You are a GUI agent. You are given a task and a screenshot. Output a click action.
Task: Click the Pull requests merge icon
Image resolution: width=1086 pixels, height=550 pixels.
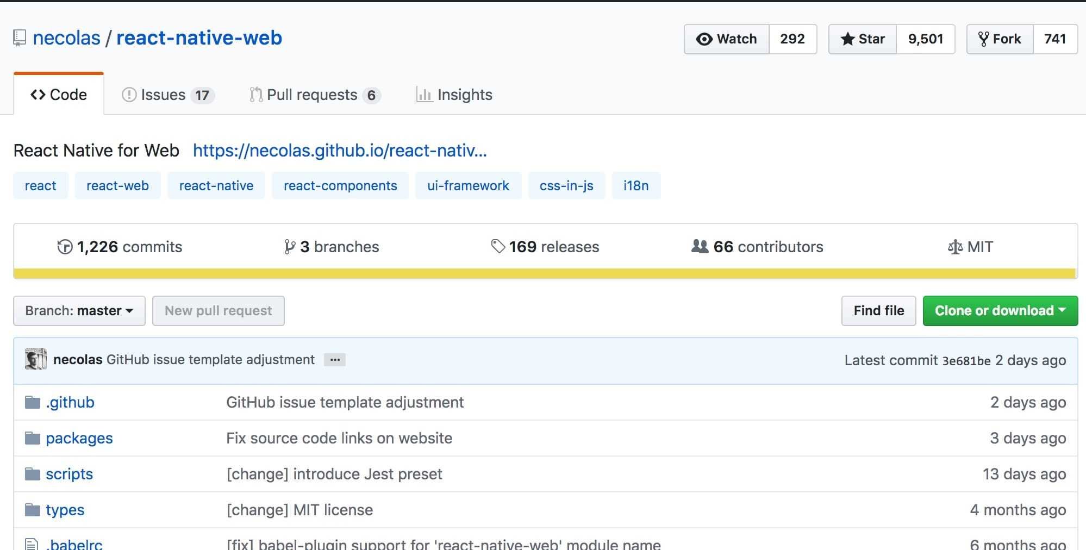point(256,95)
